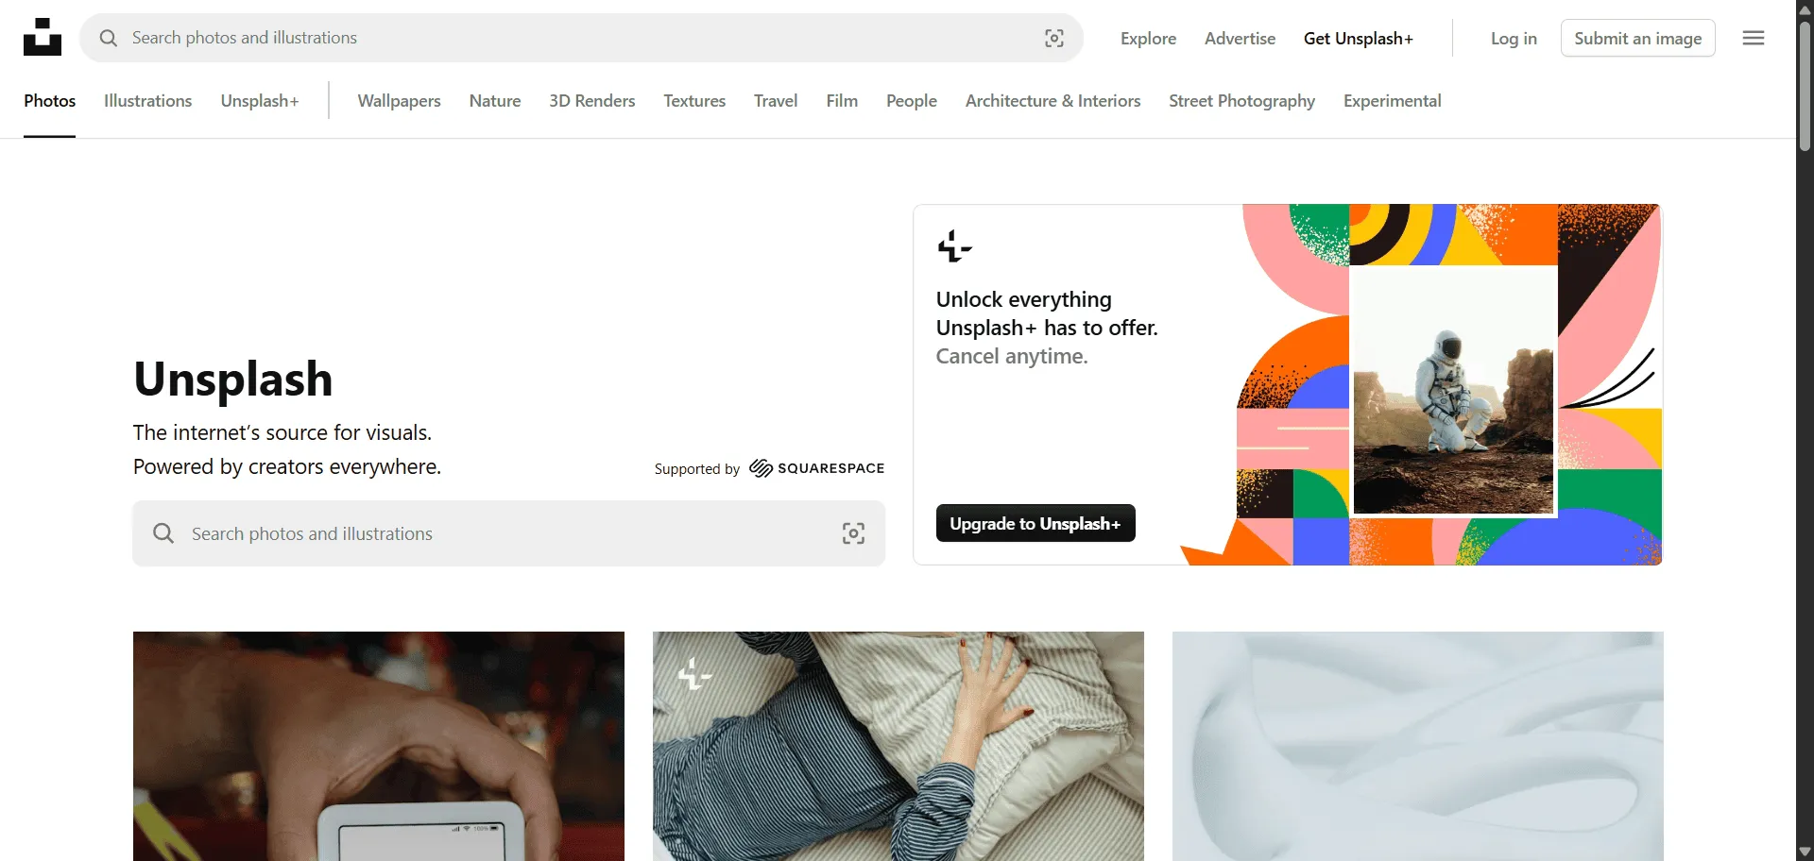Click the scrollbar up arrow
Screen dimensions: 1814x861
(x=1804, y=8)
